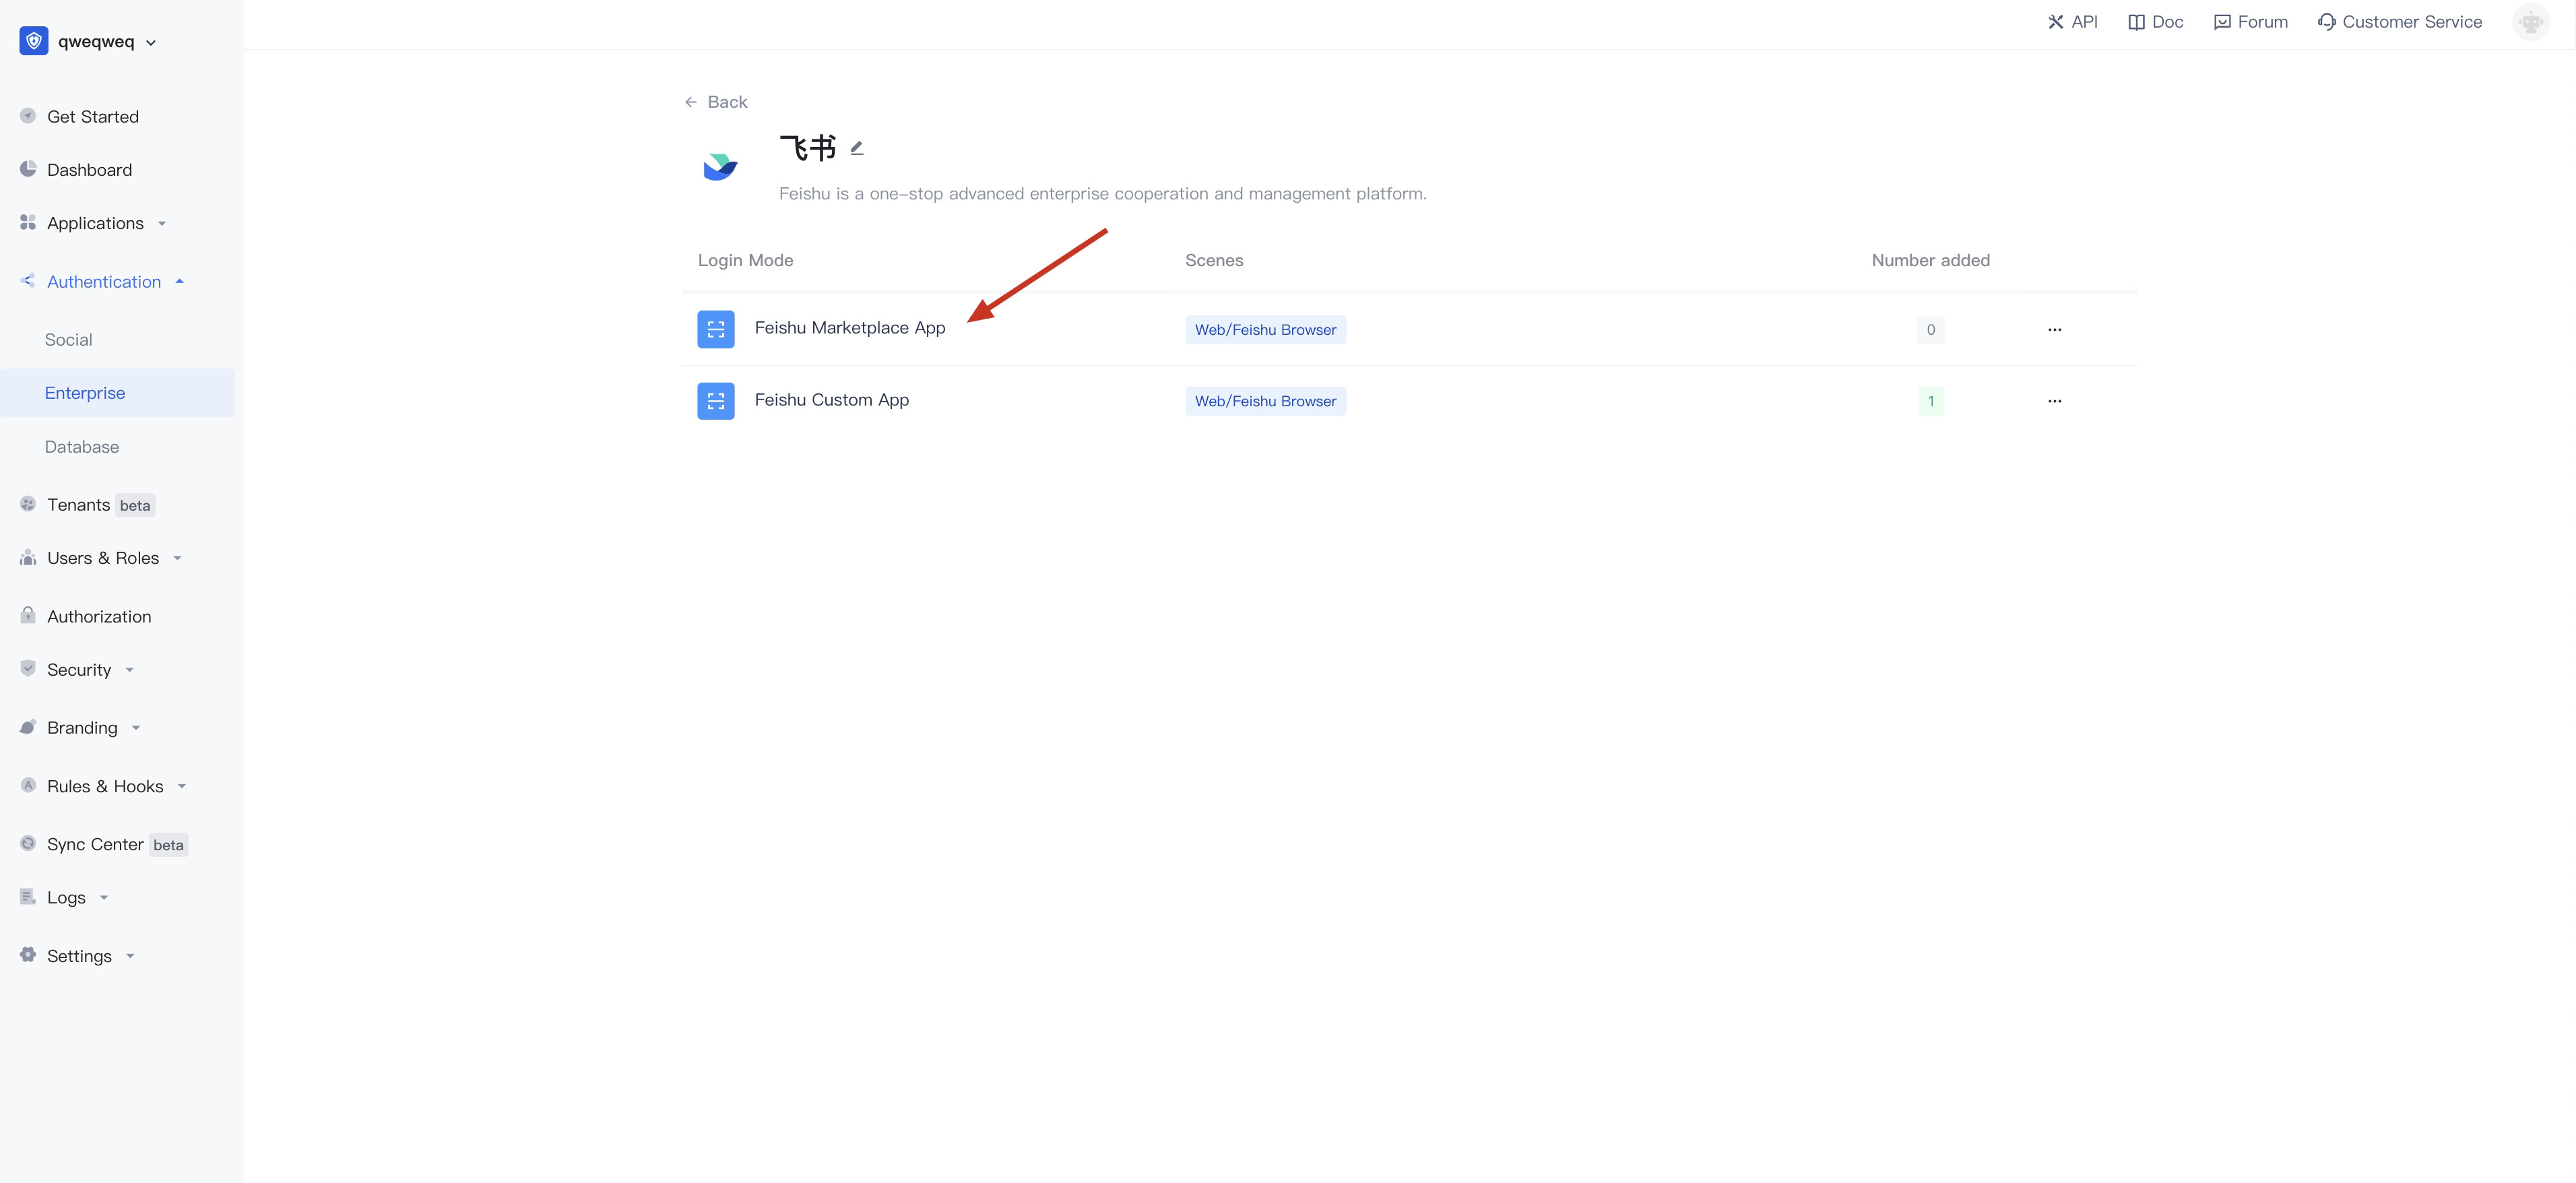Open more options for Feishu Marketplace App

pyautogui.click(x=2054, y=329)
